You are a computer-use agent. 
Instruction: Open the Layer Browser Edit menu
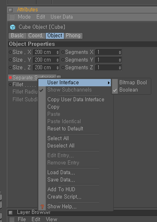tap(36, 219)
